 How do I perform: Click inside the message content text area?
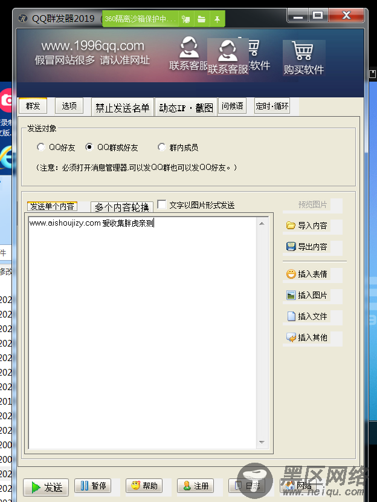click(x=143, y=333)
